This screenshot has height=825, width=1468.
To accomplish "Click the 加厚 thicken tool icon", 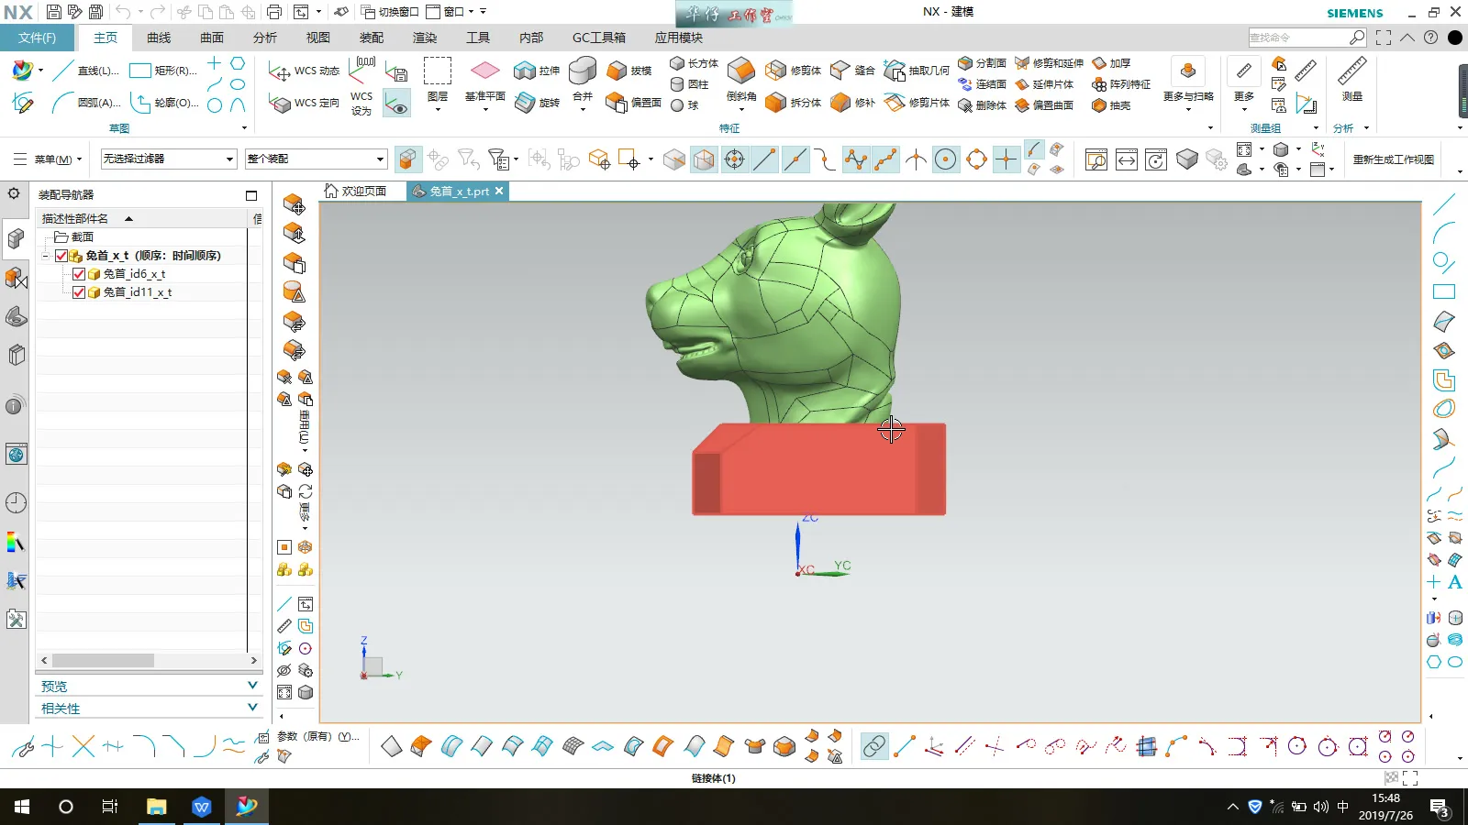I will click(1099, 63).
